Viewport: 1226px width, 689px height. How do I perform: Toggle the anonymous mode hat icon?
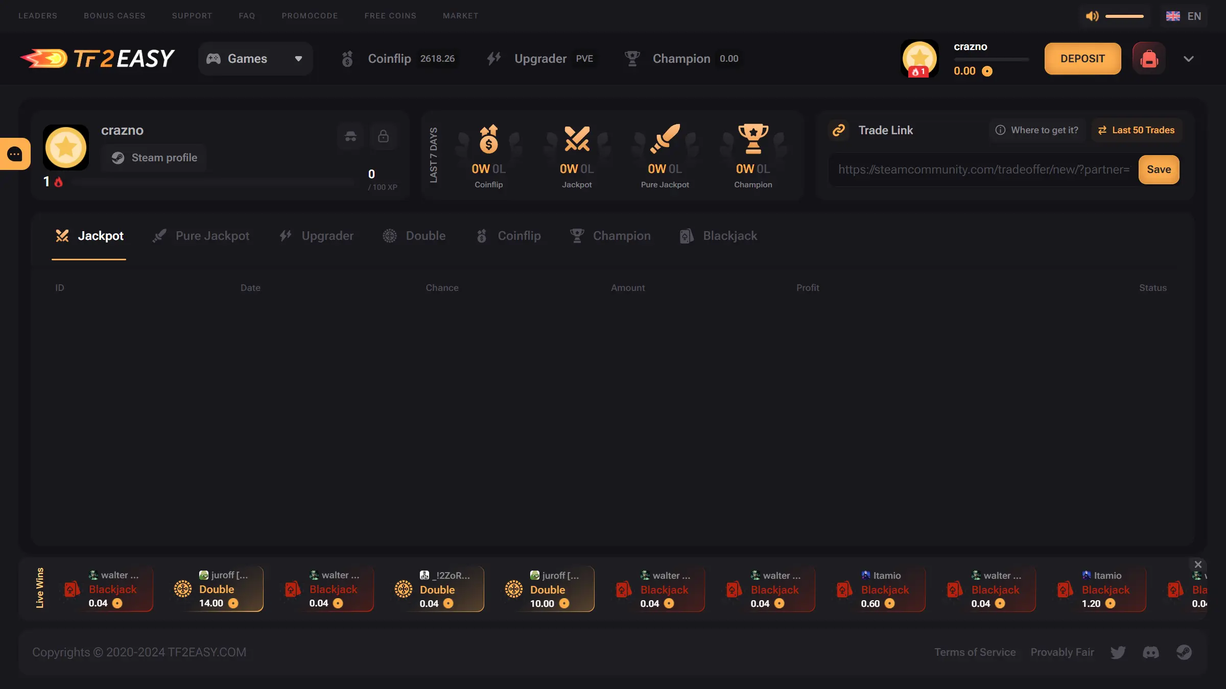click(x=350, y=136)
